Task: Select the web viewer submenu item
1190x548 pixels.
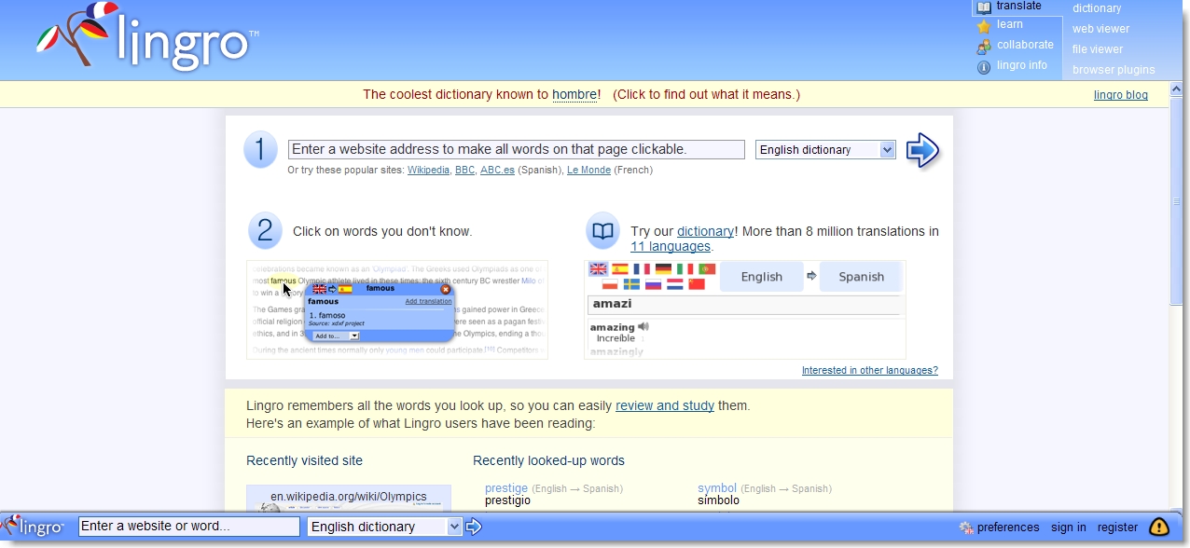Action: pos(1100,29)
